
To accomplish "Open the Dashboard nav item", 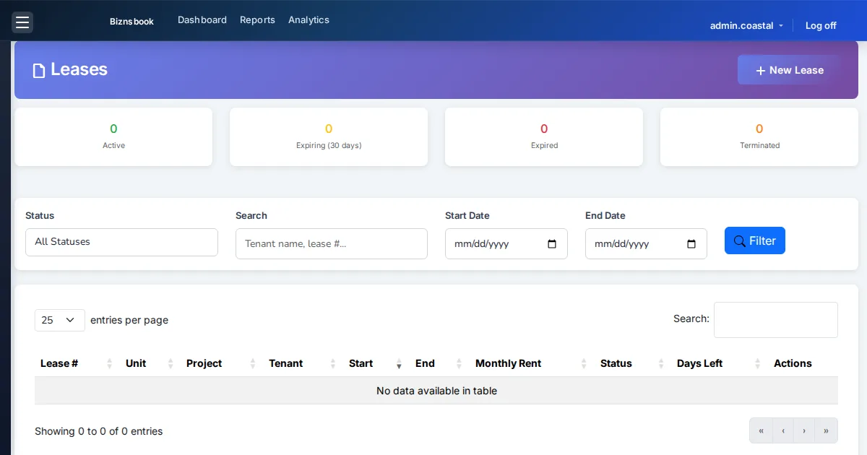I will pyautogui.click(x=202, y=20).
